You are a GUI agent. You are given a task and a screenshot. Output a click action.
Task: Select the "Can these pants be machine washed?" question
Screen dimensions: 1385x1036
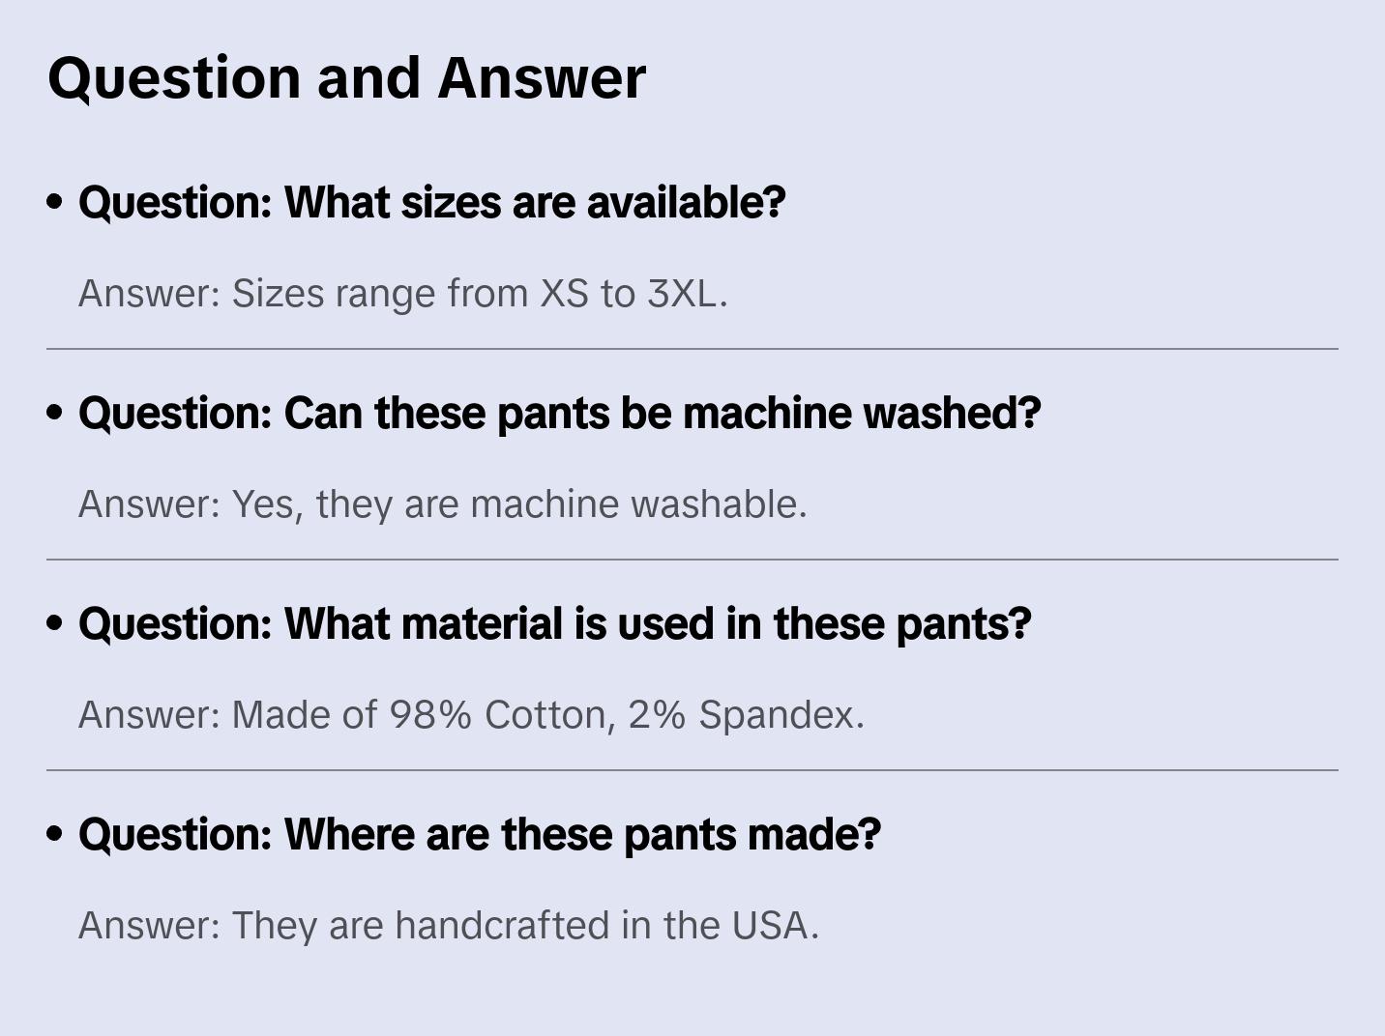click(x=559, y=414)
